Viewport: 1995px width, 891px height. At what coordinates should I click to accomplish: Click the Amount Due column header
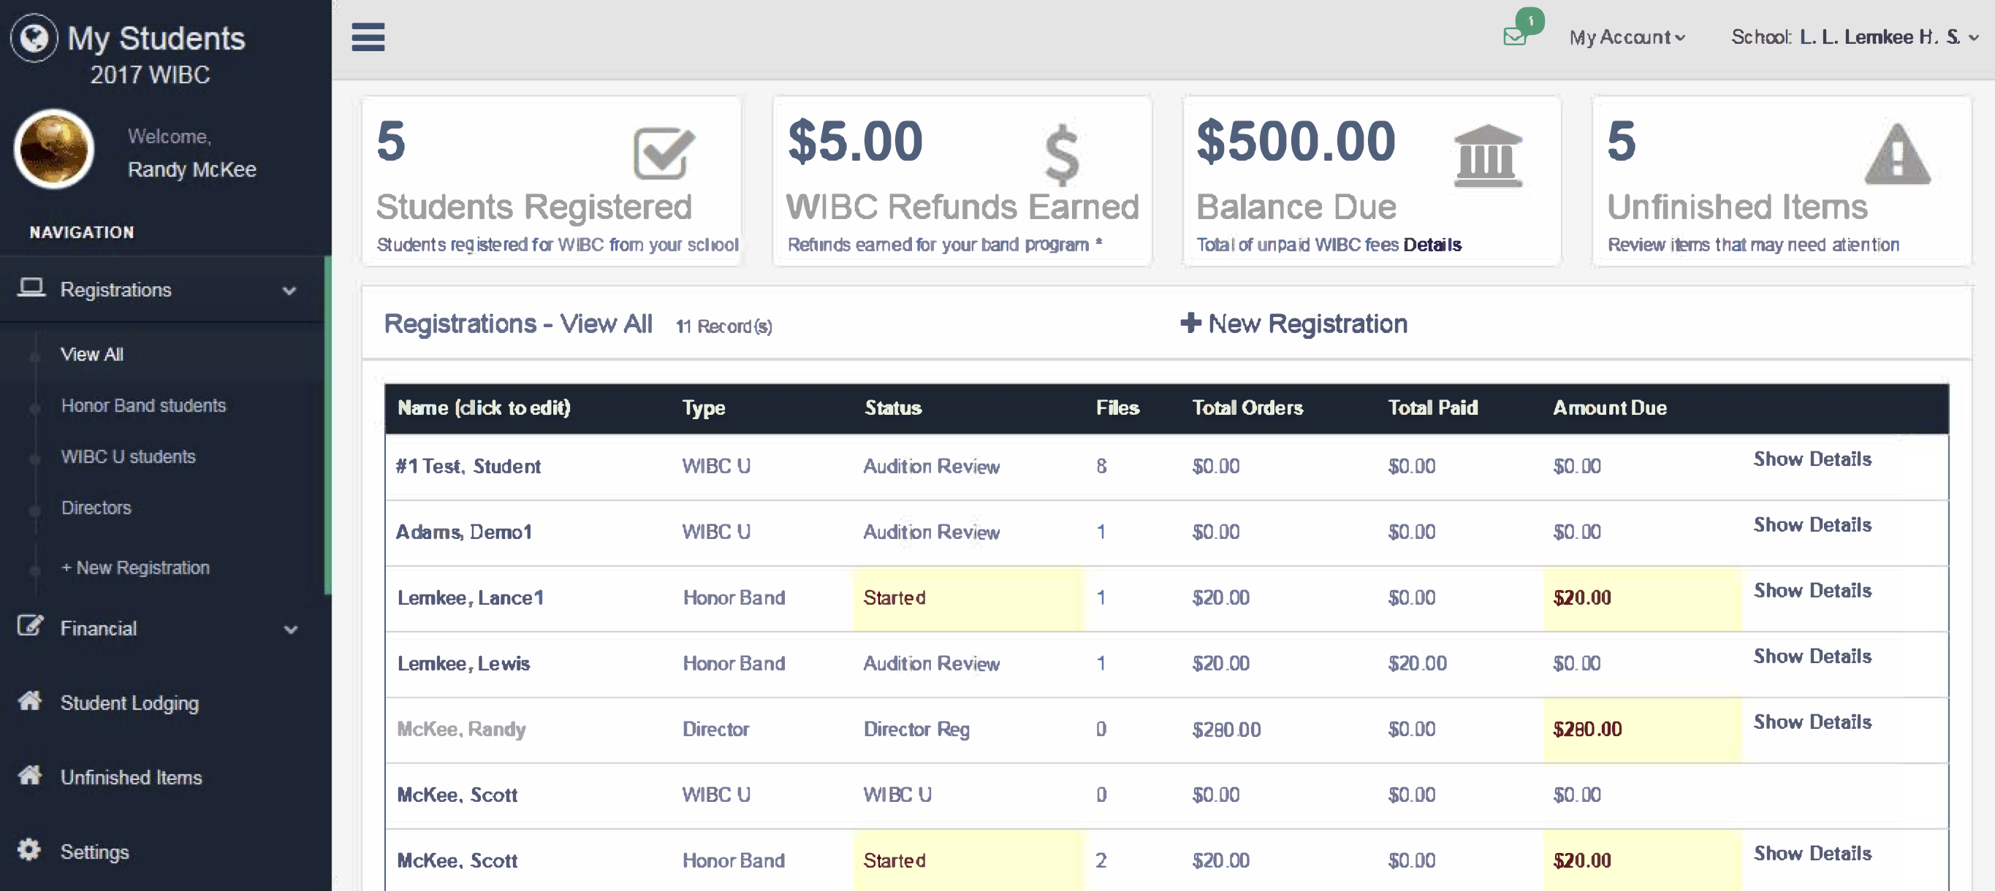pos(1609,408)
